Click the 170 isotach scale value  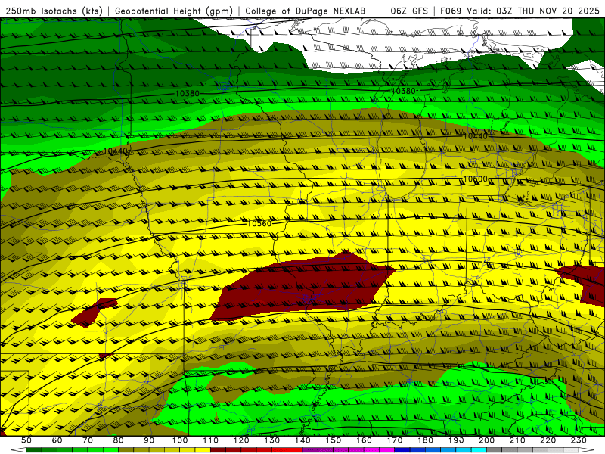coord(394,440)
